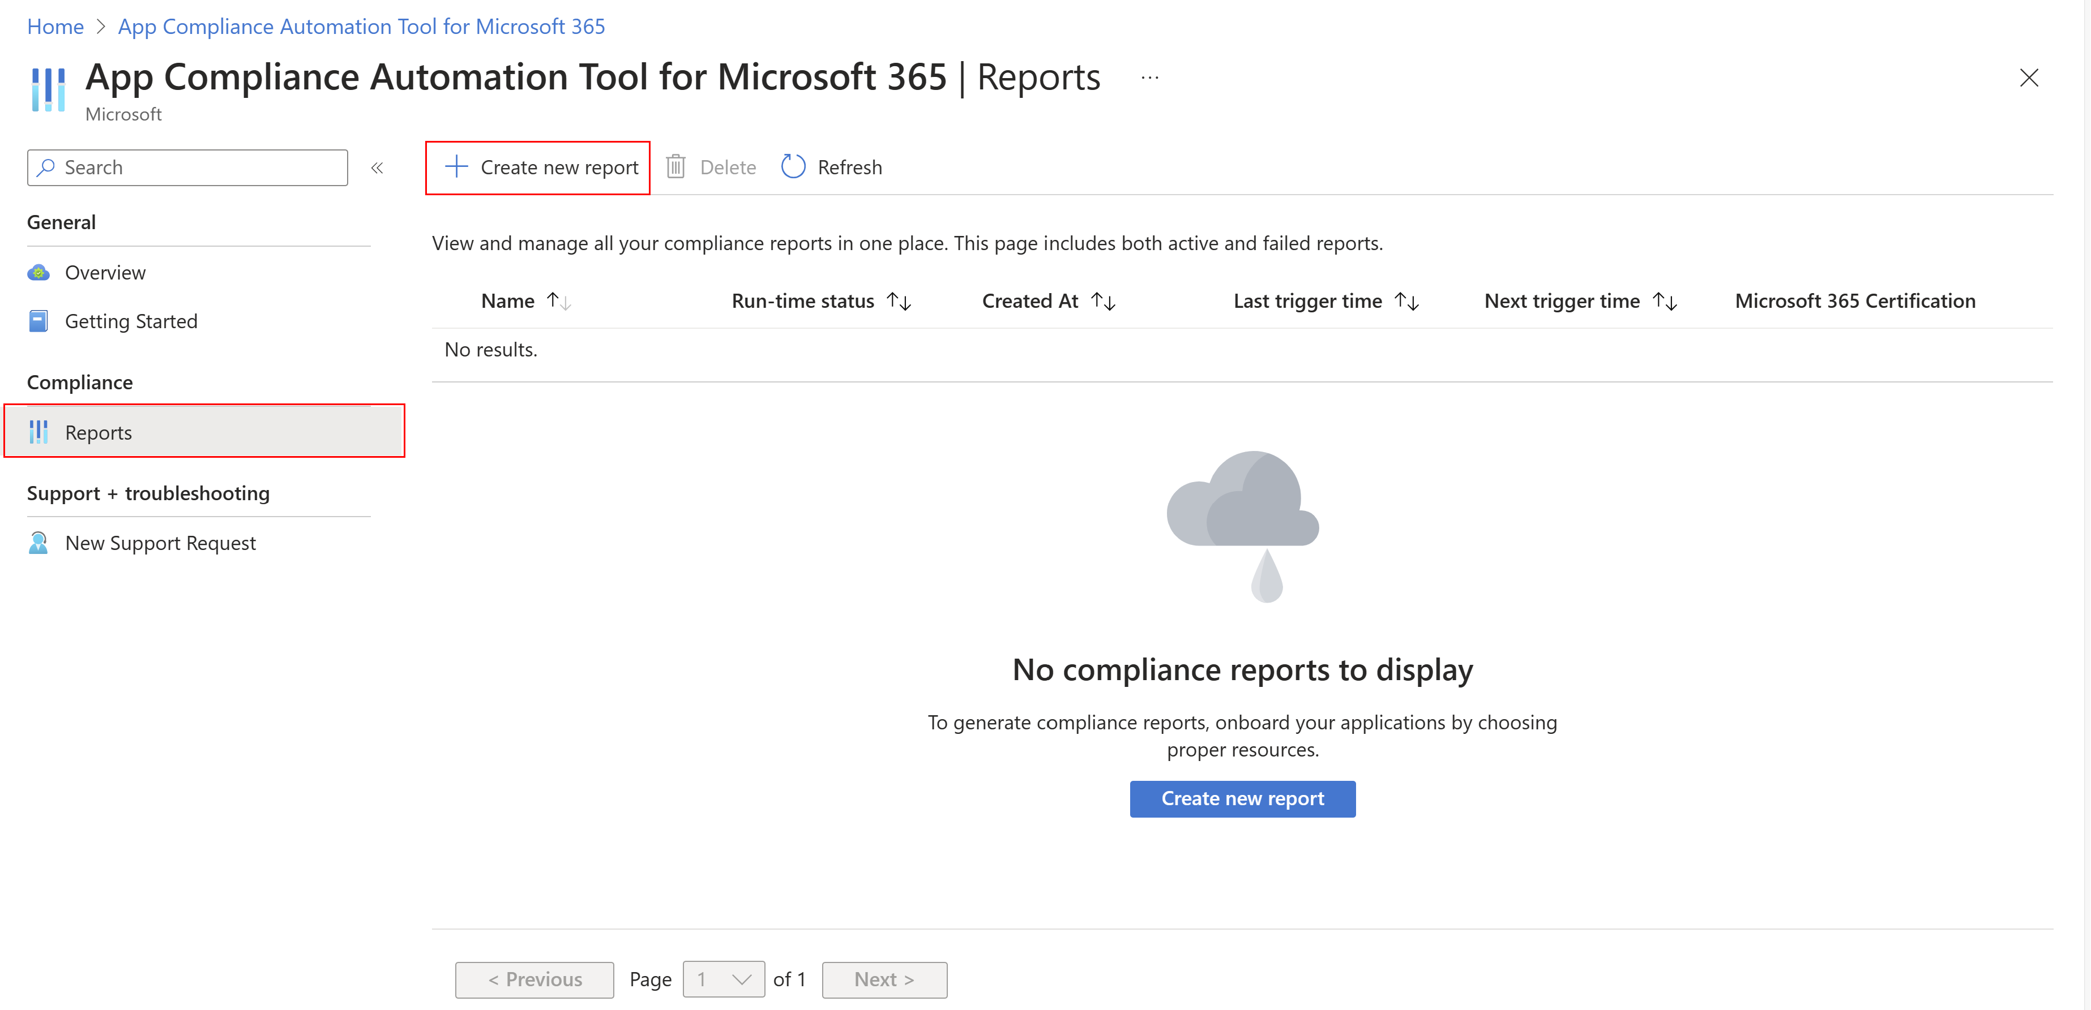Close the Reports blade
Screen dimensions: 2091x1010
2029,78
